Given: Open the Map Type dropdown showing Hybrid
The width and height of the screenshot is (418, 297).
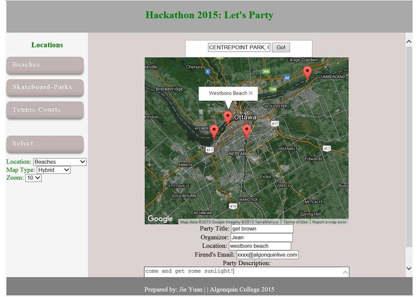Looking at the screenshot, I should tap(54, 170).
